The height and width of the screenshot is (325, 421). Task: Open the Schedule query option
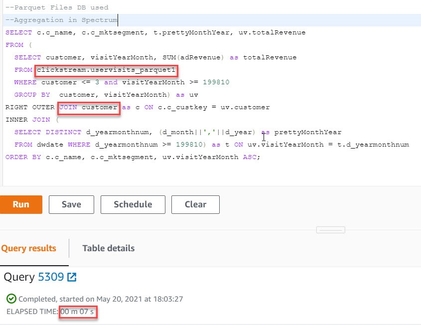click(x=133, y=204)
